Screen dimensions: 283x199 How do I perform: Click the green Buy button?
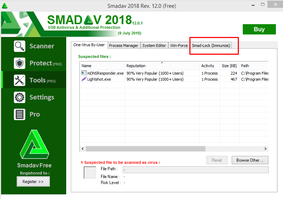coord(259,29)
